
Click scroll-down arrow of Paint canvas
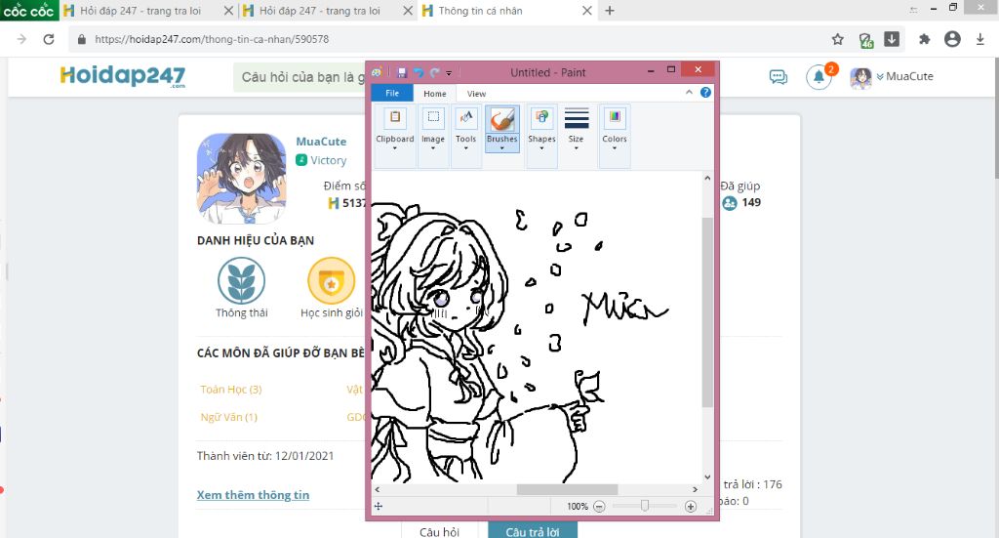coord(707,476)
